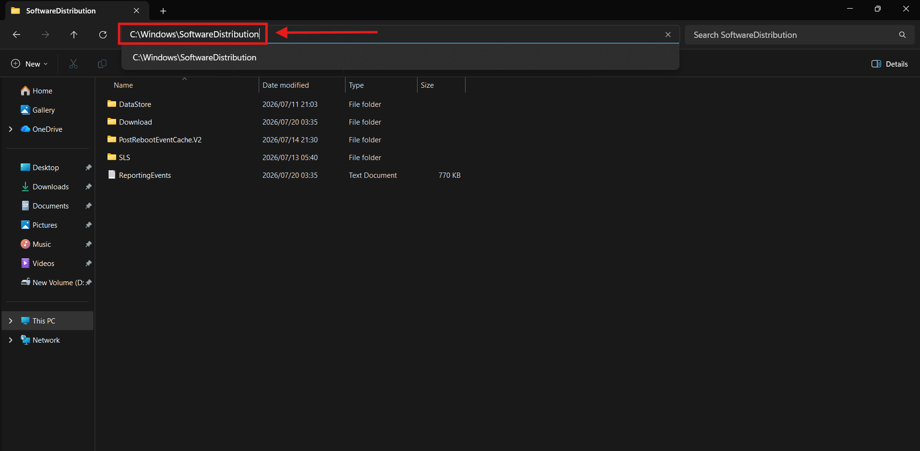The height and width of the screenshot is (451, 920).
Task: Go back to the previous folder
Action: tap(16, 35)
